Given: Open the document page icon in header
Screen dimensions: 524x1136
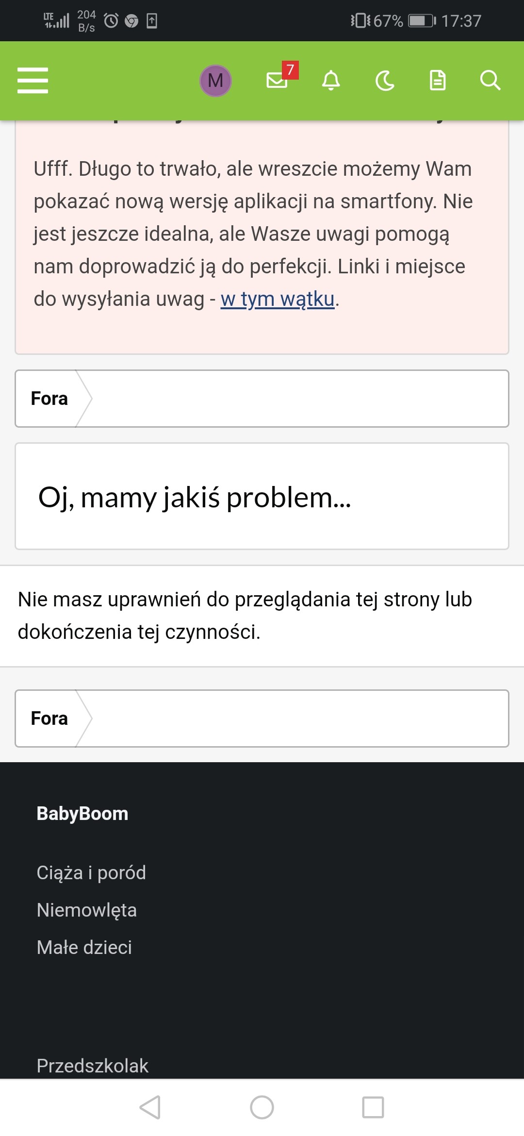Looking at the screenshot, I should [x=438, y=80].
